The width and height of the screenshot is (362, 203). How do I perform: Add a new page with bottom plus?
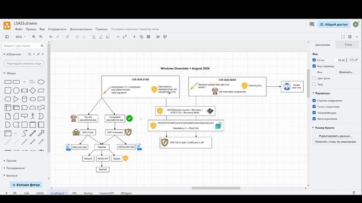click(x=6, y=193)
